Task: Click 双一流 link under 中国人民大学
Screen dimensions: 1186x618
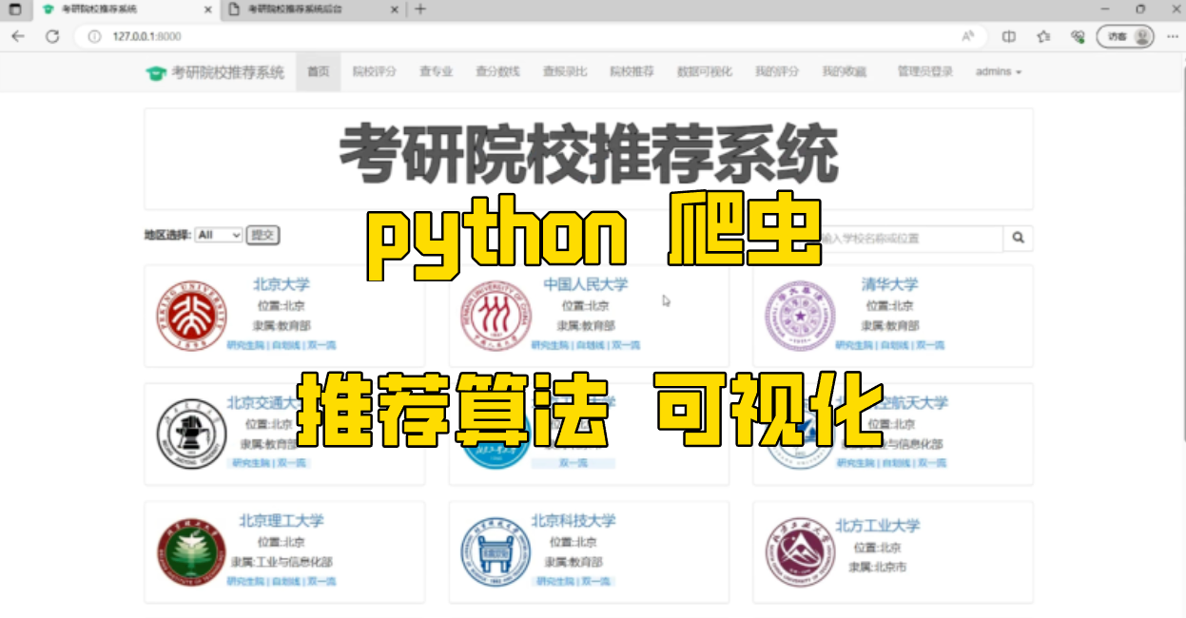Action: click(x=626, y=345)
